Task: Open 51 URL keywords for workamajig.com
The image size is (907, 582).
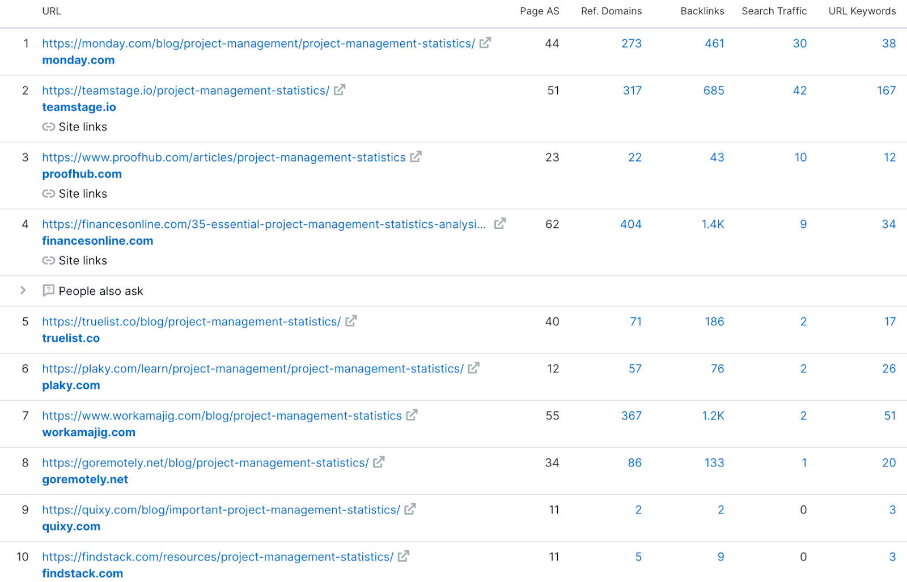Action: click(x=890, y=416)
